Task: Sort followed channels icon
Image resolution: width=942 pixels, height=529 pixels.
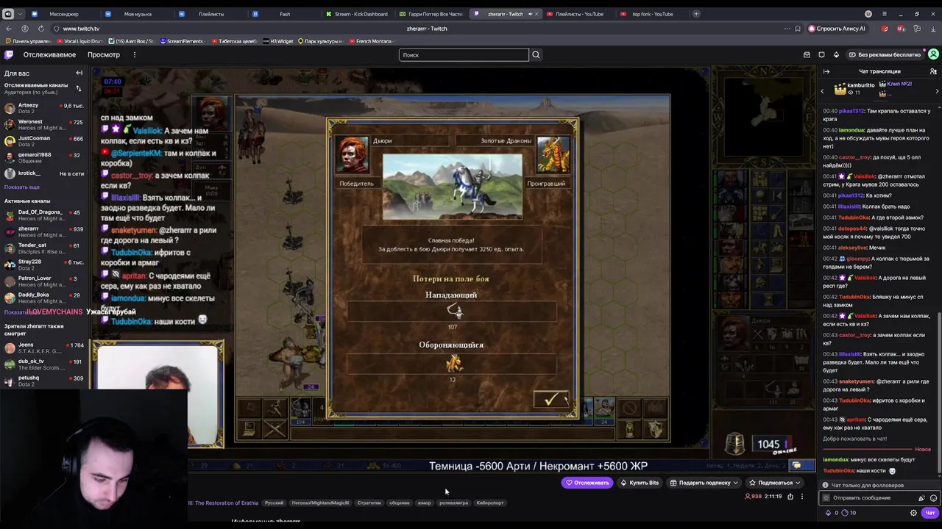Action: point(79,89)
